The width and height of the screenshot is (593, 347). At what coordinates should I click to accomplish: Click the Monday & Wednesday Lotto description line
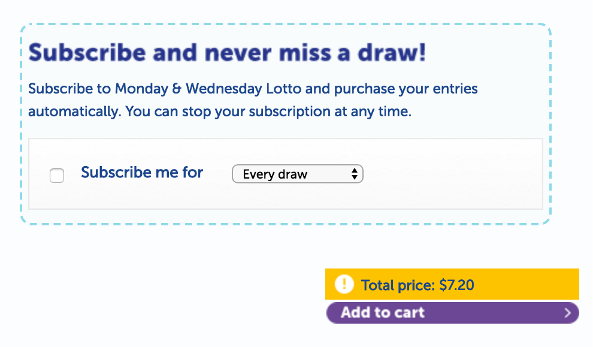pyautogui.click(x=253, y=89)
